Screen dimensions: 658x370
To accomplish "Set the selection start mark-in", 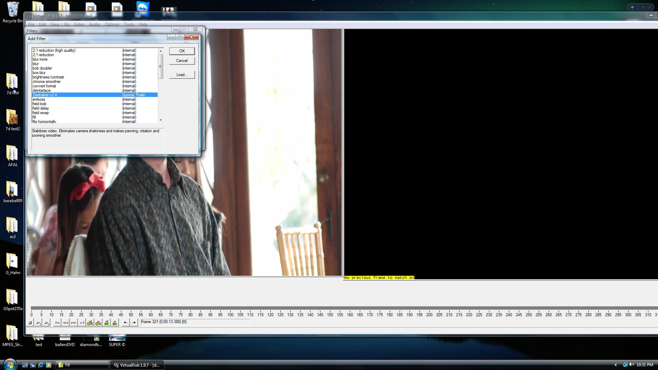I will tap(125, 322).
